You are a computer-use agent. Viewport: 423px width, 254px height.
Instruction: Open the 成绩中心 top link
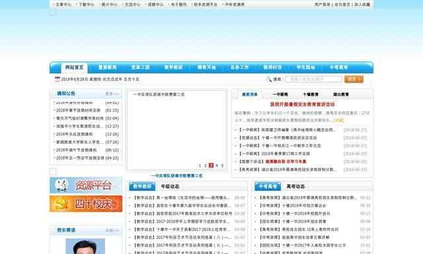pyautogui.click(x=155, y=5)
